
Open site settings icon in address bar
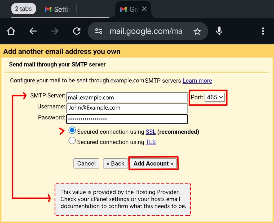coord(99,31)
